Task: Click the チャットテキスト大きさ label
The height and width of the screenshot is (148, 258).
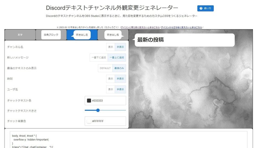Action: (x=22, y=111)
